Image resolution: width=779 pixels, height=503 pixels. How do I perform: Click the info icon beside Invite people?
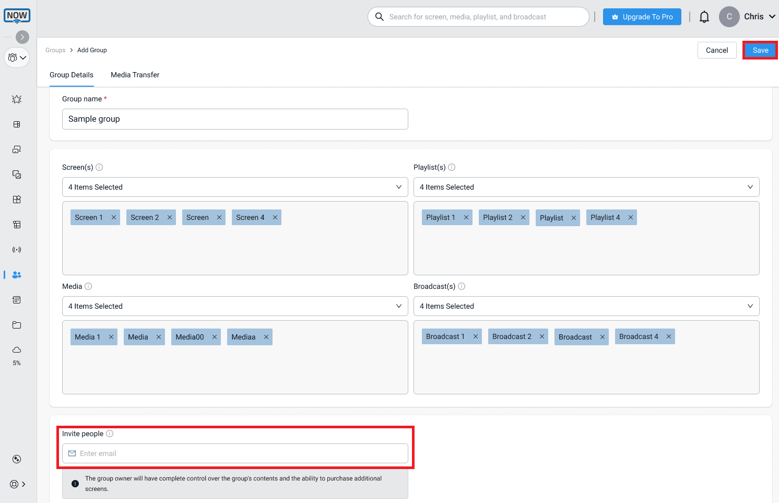(110, 434)
